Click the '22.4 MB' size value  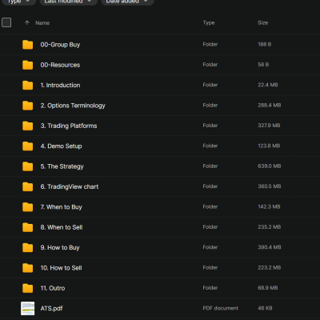click(268, 85)
